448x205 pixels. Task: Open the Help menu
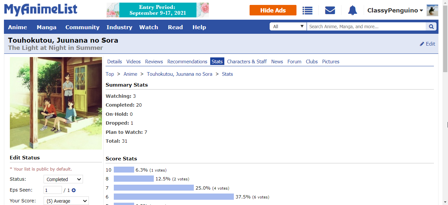pyautogui.click(x=199, y=27)
